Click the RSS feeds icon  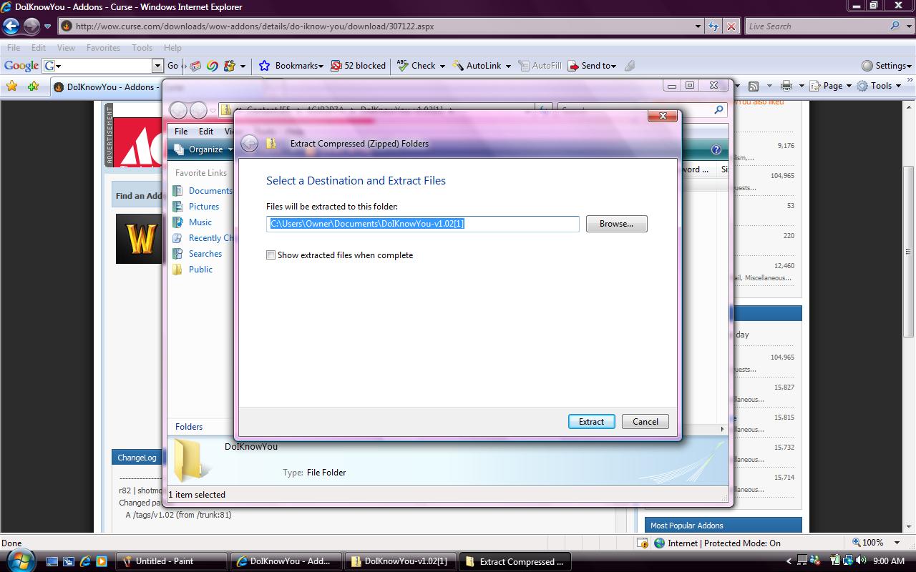[753, 86]
